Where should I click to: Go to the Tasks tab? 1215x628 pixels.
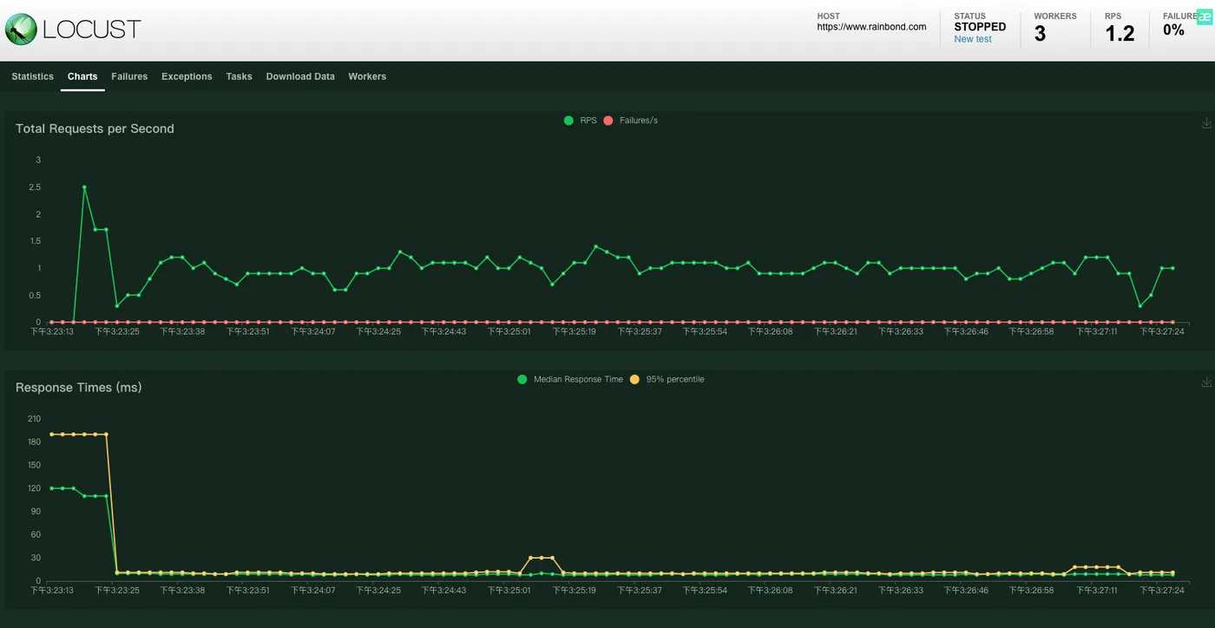(239, 76)
